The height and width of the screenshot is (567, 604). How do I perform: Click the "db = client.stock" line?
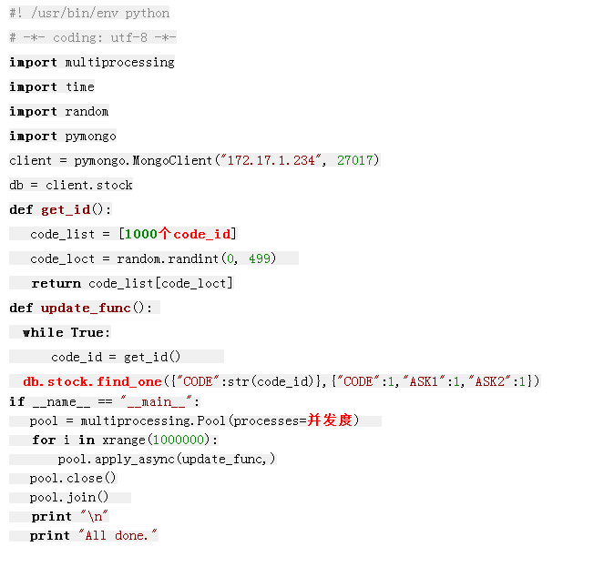71,185
